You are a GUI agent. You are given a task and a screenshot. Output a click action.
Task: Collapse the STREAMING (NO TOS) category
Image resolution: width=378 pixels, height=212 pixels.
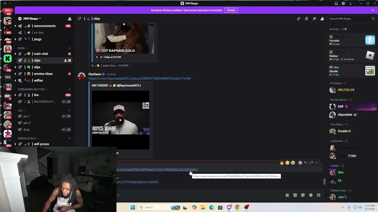[32, 89]
